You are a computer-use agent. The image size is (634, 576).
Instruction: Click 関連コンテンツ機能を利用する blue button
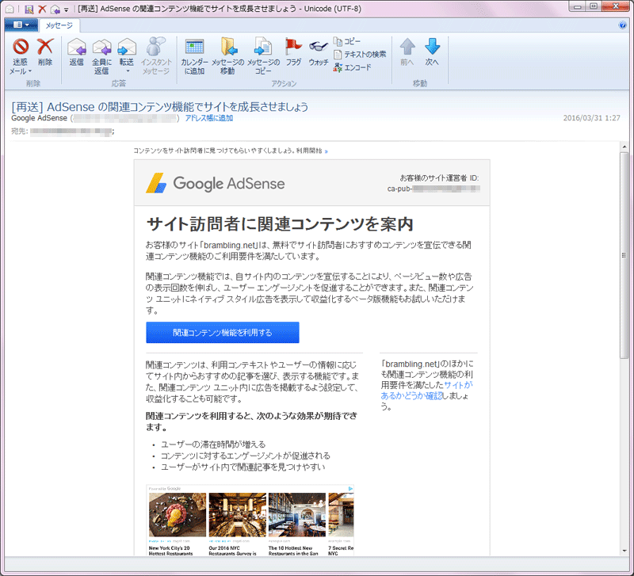pyautogui.click(x=223, y=332)
